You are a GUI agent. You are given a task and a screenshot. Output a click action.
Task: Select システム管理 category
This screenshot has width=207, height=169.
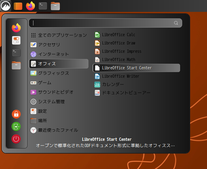coord(59,102)
